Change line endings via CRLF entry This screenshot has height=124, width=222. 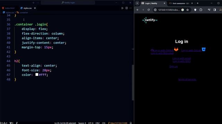[97, 123]
